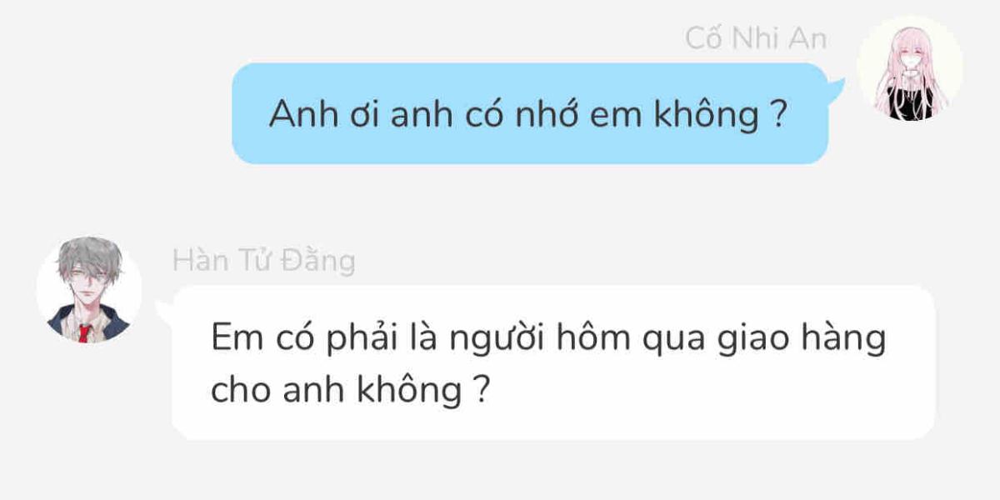Click the question mark in the white bubble
1000x500 pixels.
(x=477, y=388)
